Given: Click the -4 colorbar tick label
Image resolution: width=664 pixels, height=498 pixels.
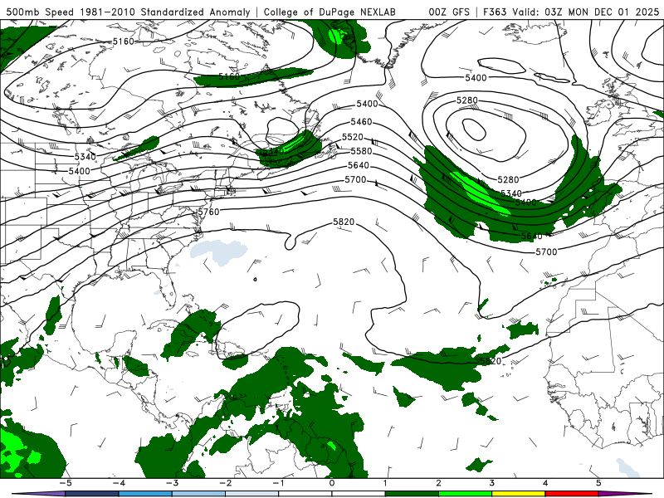Looking at the screenshot, I should pos(119,483).
